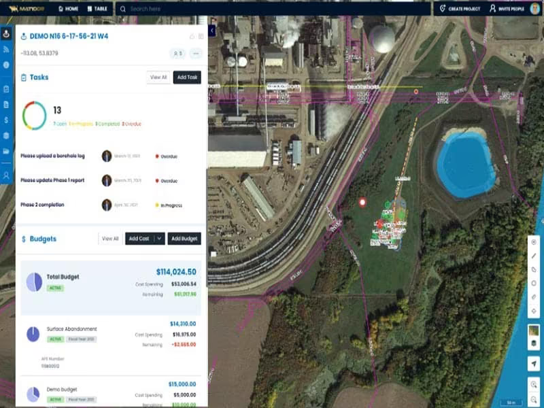Expand the Add Cost dropdown arrow

(x=159, y=239)
